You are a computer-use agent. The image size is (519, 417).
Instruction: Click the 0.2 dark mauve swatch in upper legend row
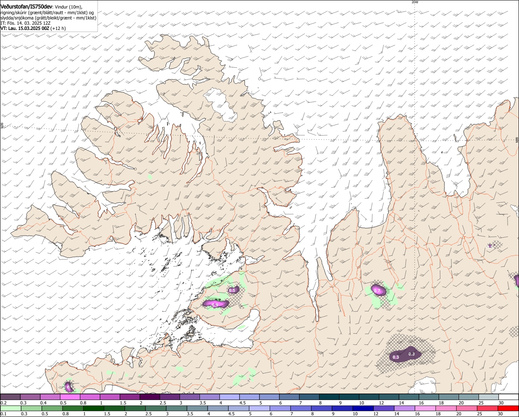point(10,397)
